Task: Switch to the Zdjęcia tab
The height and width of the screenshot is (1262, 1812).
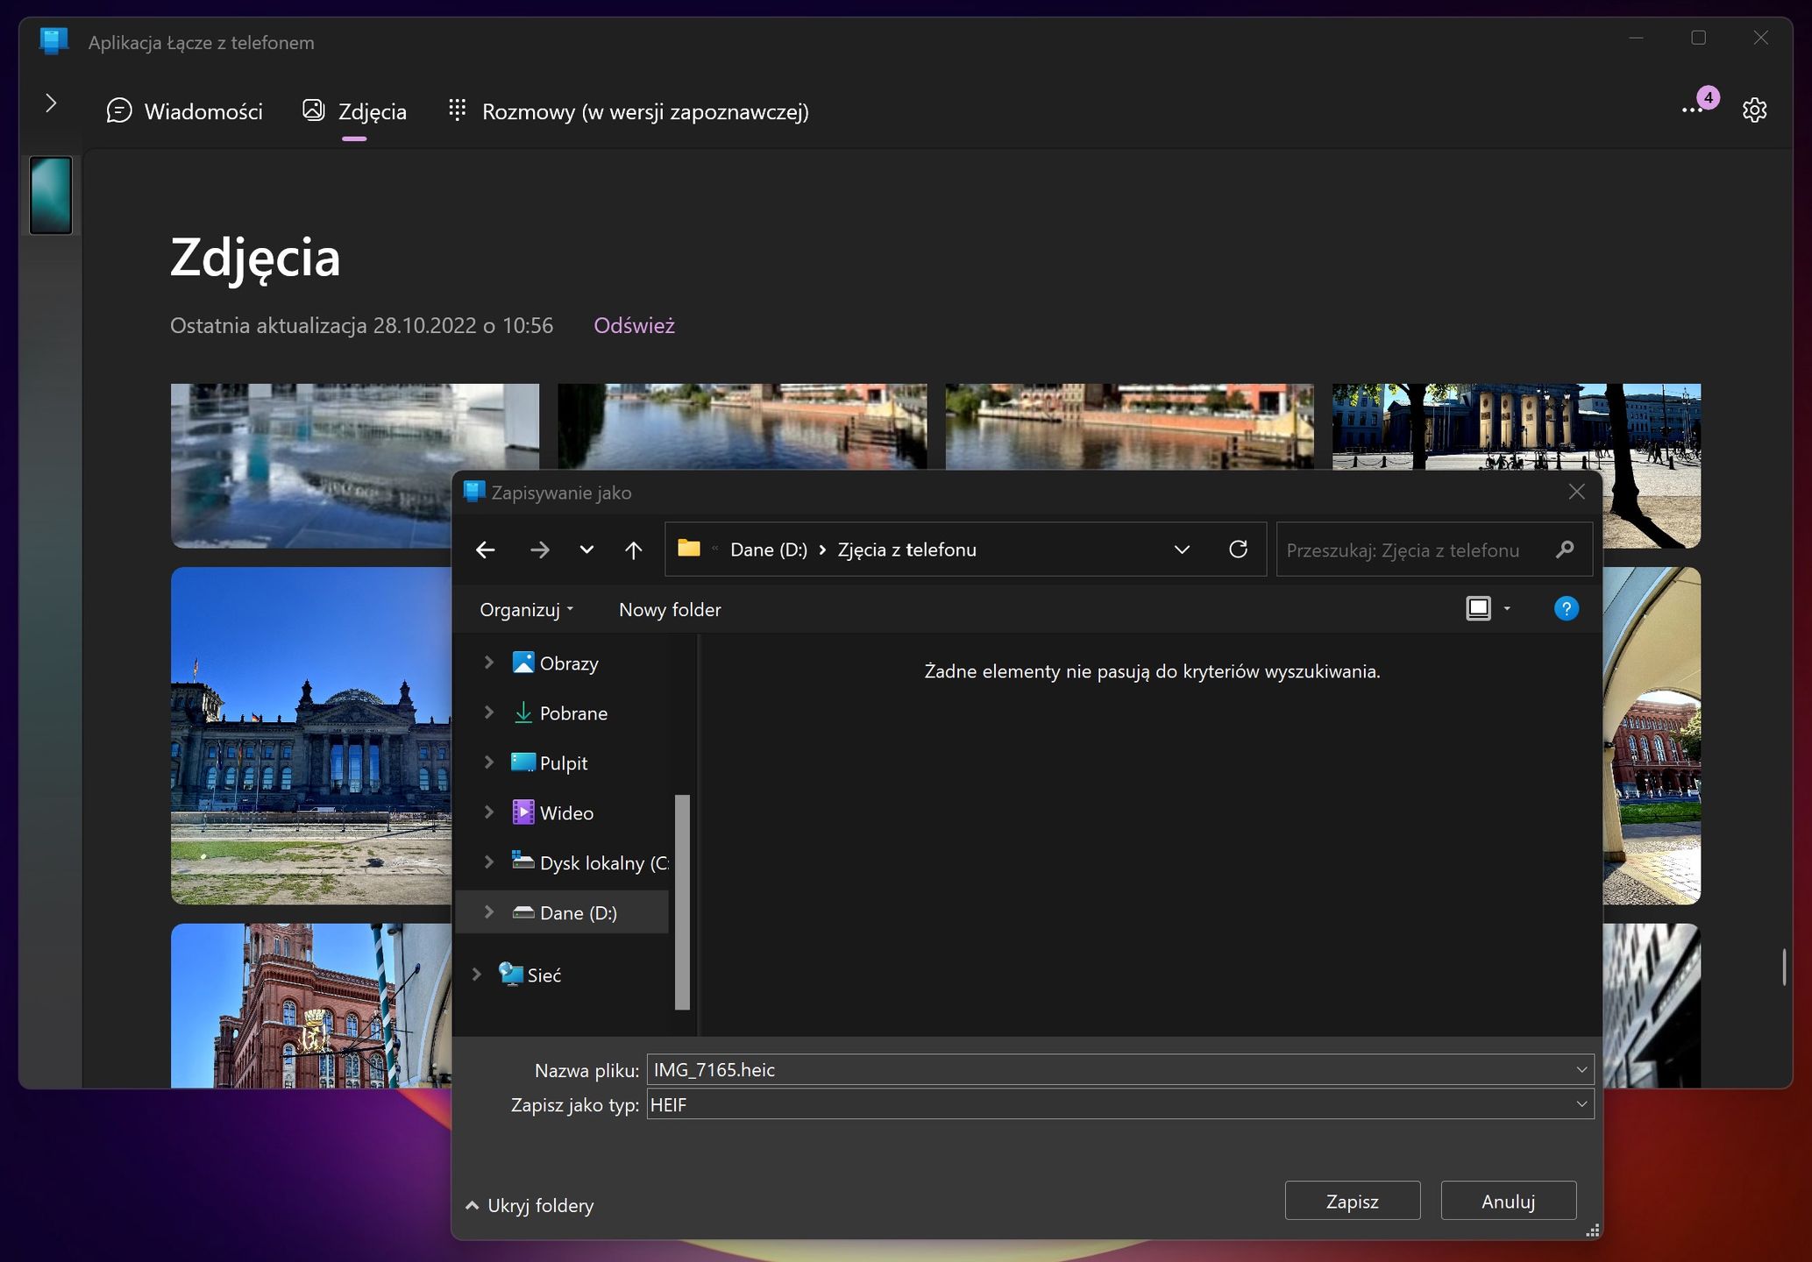Action: [355, 111]
